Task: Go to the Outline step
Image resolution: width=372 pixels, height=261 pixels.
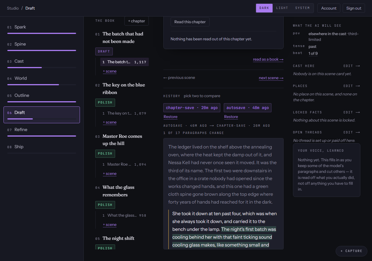Action: 42,98
